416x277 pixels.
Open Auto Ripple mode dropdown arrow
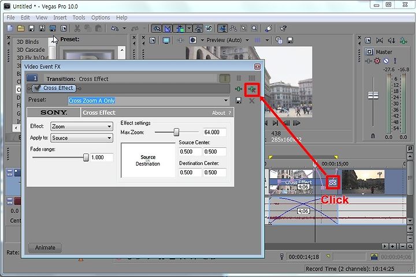(x=189, y=28)
